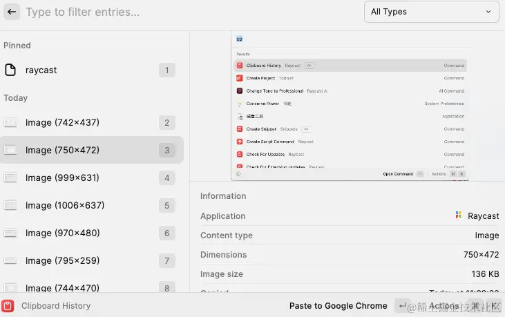Click the Image (795×259) entry label
505x317 pixels.
point(63,261)
